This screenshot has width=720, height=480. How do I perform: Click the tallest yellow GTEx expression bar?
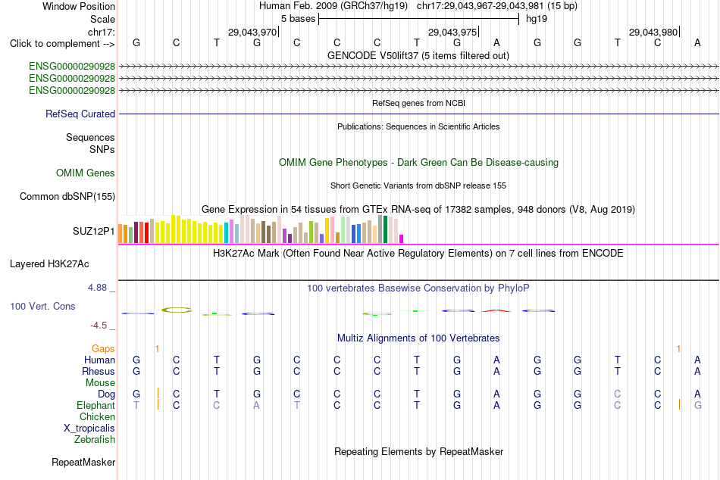pyautogui.click(x=173, y=229)
